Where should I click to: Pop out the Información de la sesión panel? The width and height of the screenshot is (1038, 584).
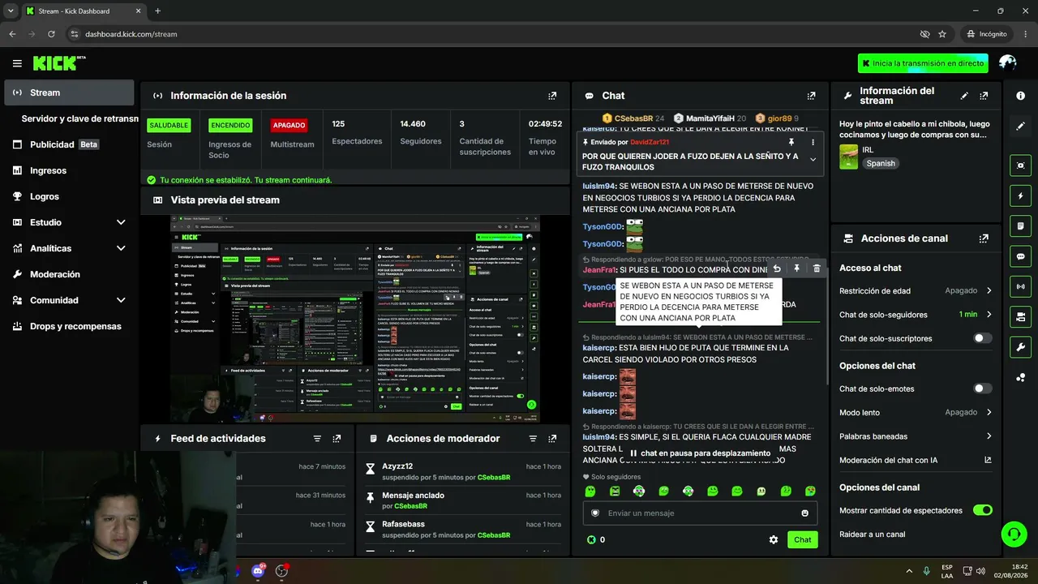(x=552, y=96)
